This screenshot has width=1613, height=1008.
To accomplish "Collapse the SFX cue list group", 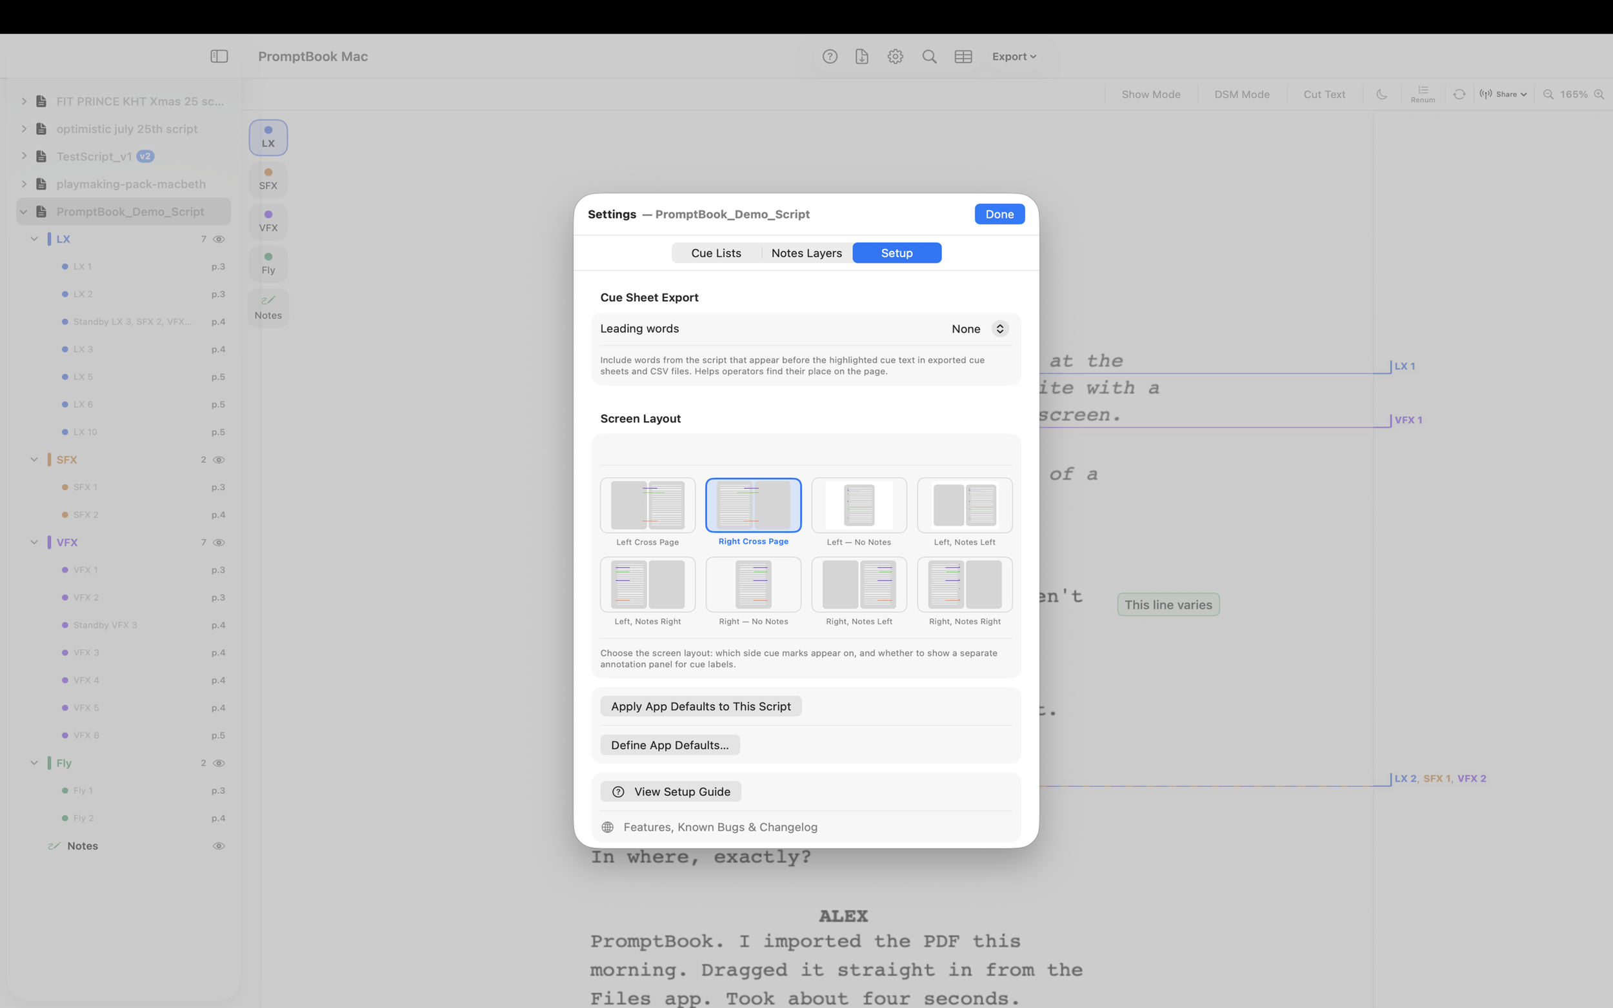I will pyautogui.click(x=34, y=460).
